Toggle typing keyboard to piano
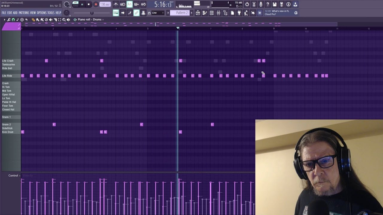Screen dimensions: 383x215 115,13
